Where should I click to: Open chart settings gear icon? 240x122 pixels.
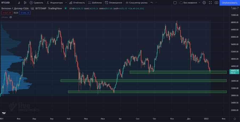point(204,3)
